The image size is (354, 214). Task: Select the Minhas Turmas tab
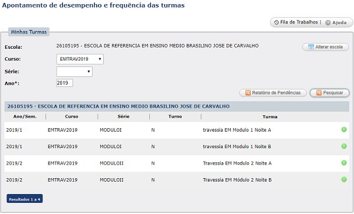29,32
